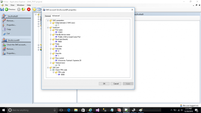Collapse the Serial port node
Image resolution: width=201 pixels, height=113 pixels.
pyautogui.click(x=48, y=27)
